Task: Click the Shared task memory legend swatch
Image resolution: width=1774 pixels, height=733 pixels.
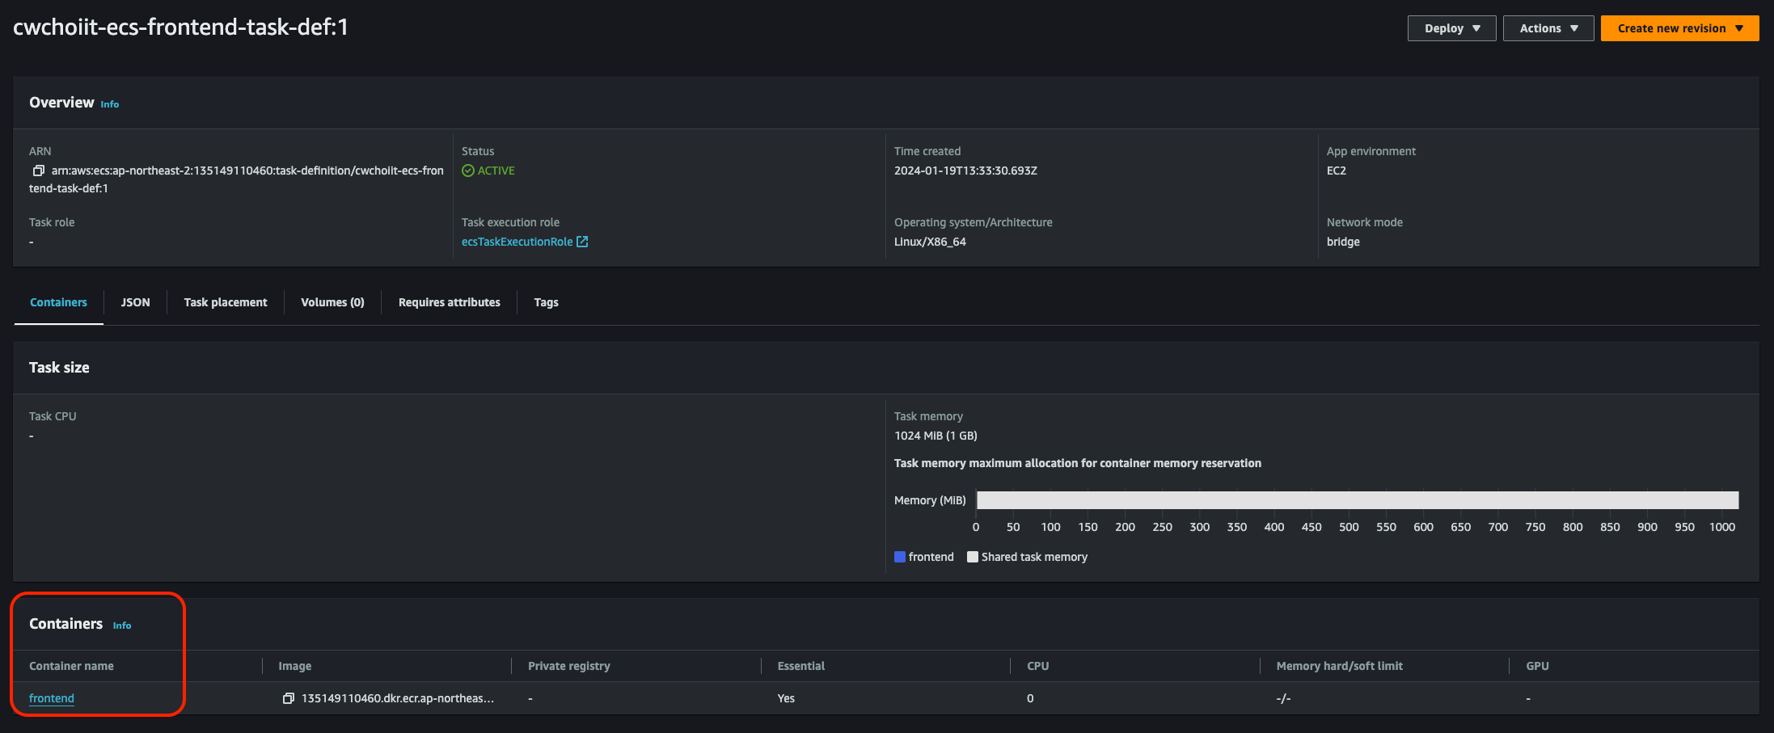Action: pyautogui.click(x=973, y=557)
